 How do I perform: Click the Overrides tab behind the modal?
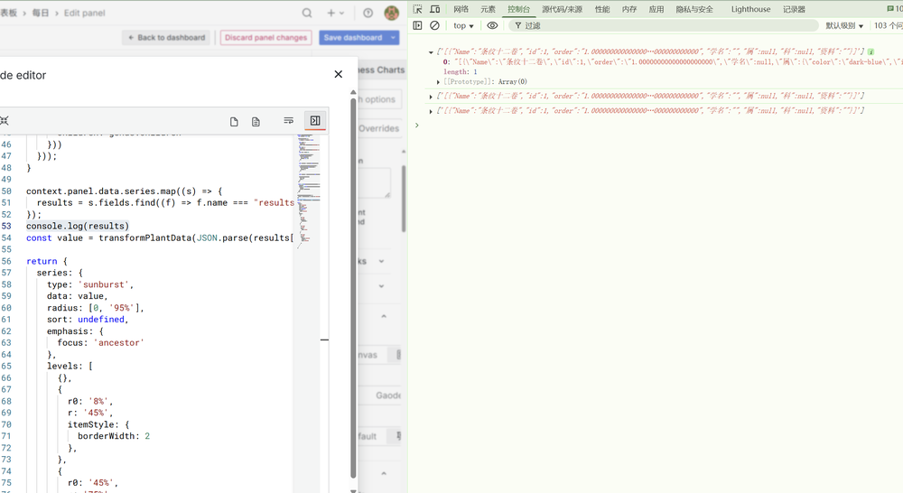click(378, 128)
